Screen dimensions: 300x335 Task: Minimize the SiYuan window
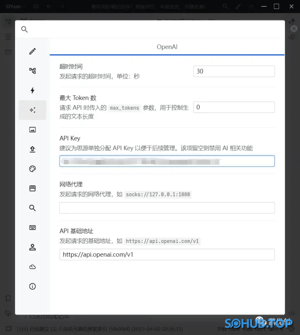pos(264,6)
